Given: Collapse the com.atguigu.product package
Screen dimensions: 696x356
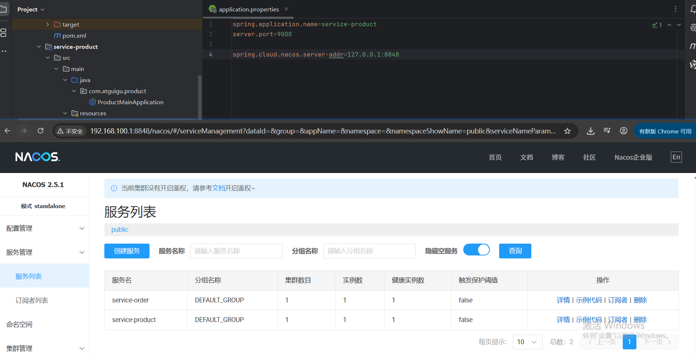Looking at the screenshot, I should click(x=74, y=91).
